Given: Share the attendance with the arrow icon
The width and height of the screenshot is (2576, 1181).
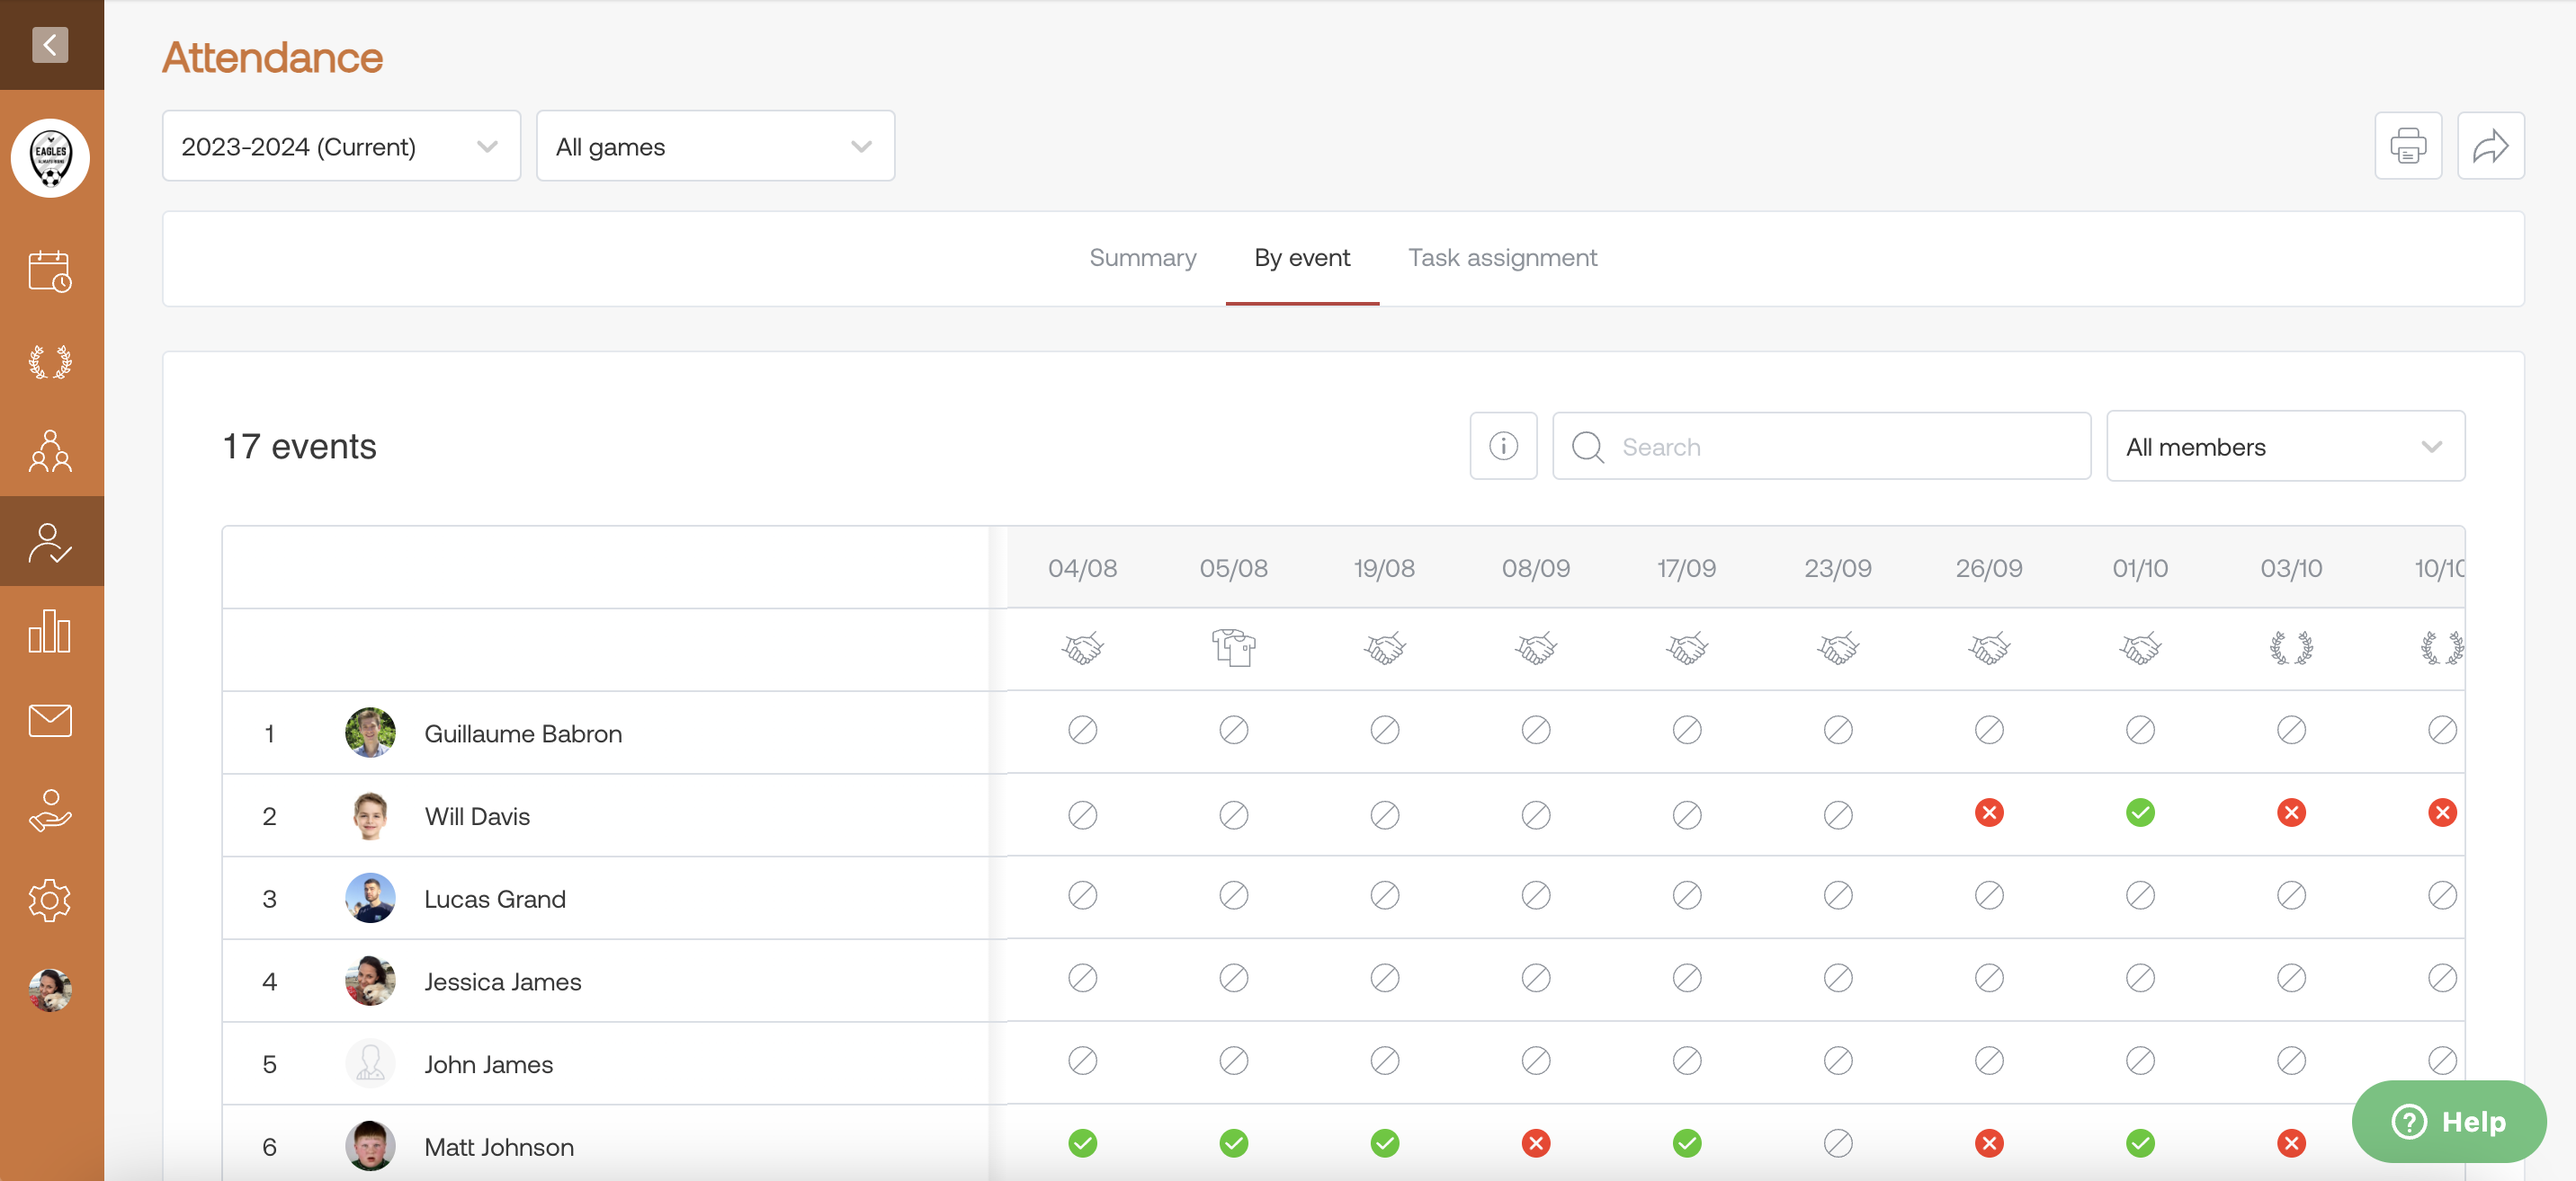Looking at the screenshot, I should [x=2490, y=146].
